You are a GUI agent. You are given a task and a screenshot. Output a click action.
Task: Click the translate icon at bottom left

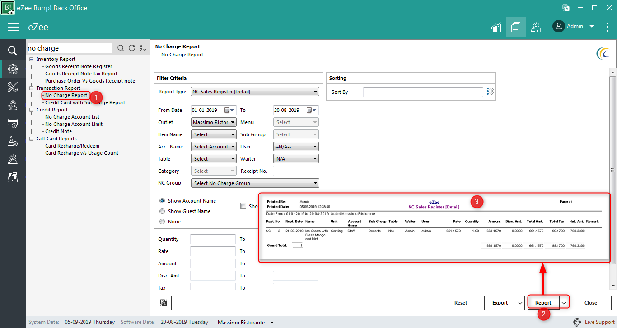[x=163, y=303]
